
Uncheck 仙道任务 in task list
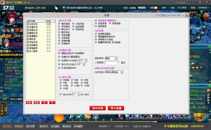click(x=28, y=27)
